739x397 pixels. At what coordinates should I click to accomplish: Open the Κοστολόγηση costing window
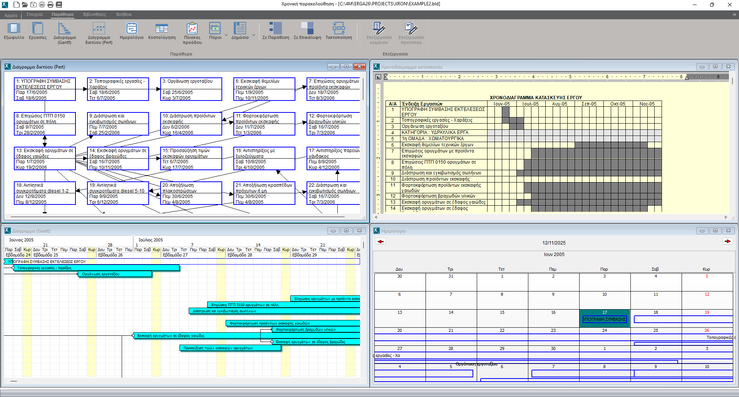tap(162, 31)
